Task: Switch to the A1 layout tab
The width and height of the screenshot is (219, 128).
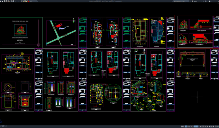Action: tap(3, 126)
